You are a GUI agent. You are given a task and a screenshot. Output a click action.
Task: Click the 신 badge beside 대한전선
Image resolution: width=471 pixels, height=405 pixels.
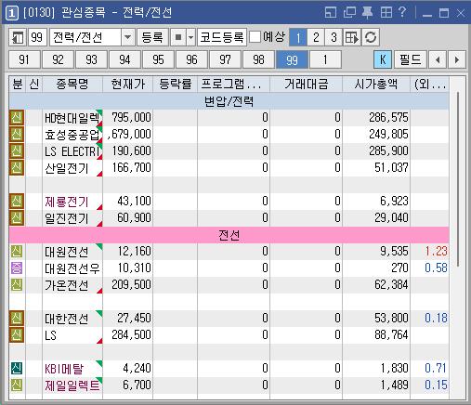[17, 319]
